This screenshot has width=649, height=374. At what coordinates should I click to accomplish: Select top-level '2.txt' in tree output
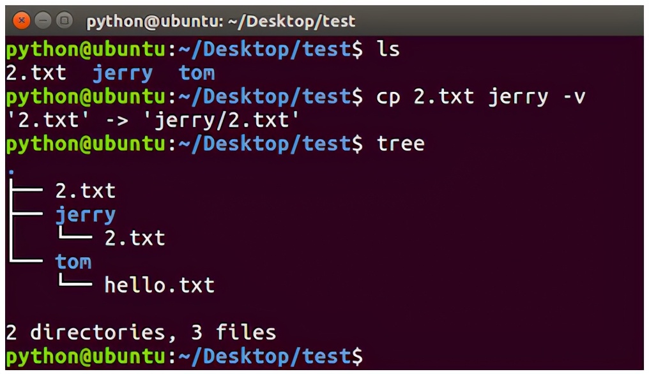click(x=85, y=191)
